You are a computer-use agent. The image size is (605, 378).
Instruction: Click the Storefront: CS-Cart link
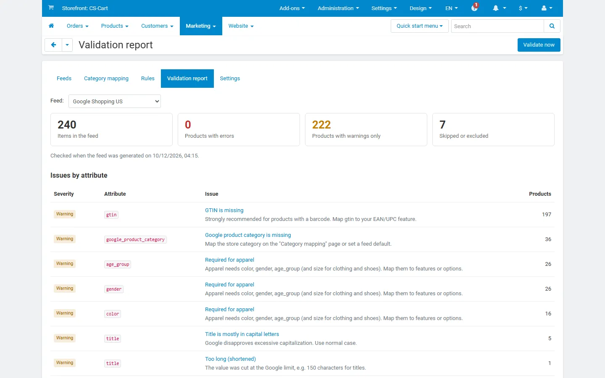pos(85,8)
